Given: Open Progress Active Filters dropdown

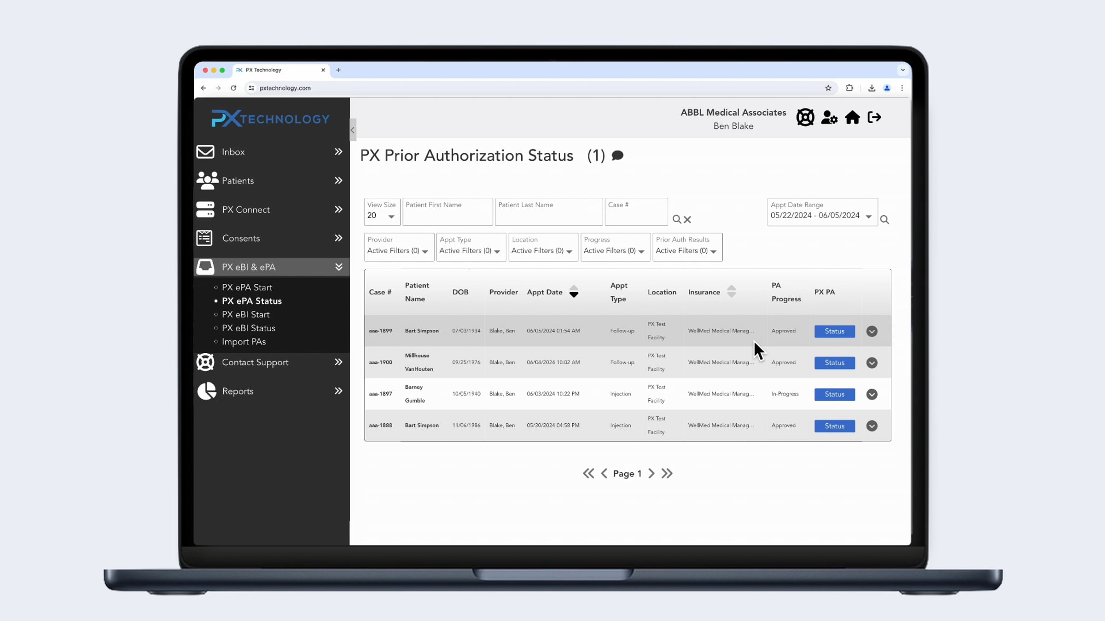Looking at the screenshot, I should [x=615, y=247].
